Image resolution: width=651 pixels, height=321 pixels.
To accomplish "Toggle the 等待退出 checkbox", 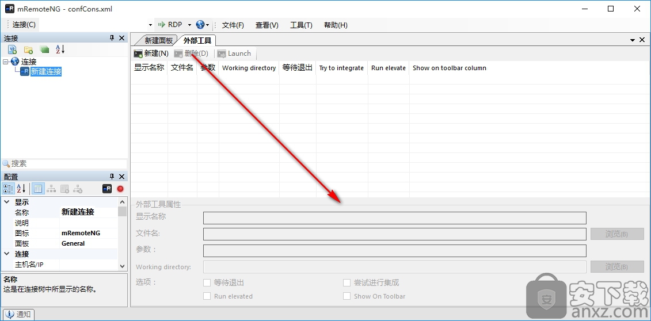I will [x=207, y=283].
